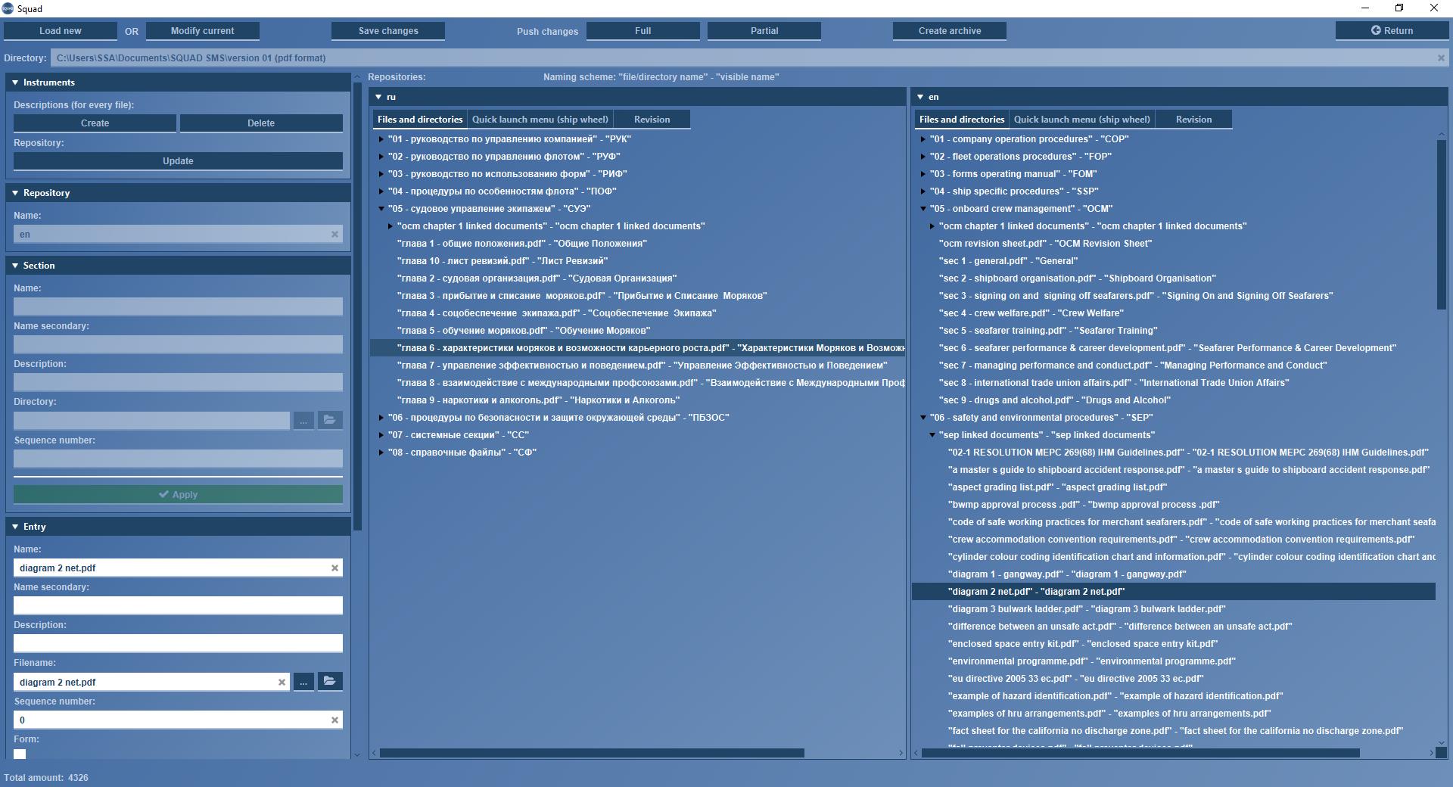The height and width of the screenshot is (787, 1453).
Task: Expand the "07 - системные секции" tree branch
Action: click(x=381, y=434)
